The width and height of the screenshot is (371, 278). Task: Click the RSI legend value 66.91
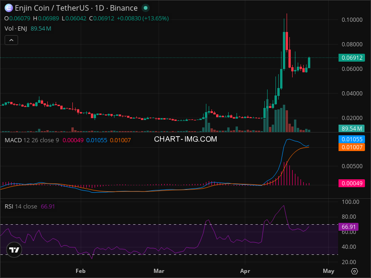pyautogui.click(x=48, y=206)
